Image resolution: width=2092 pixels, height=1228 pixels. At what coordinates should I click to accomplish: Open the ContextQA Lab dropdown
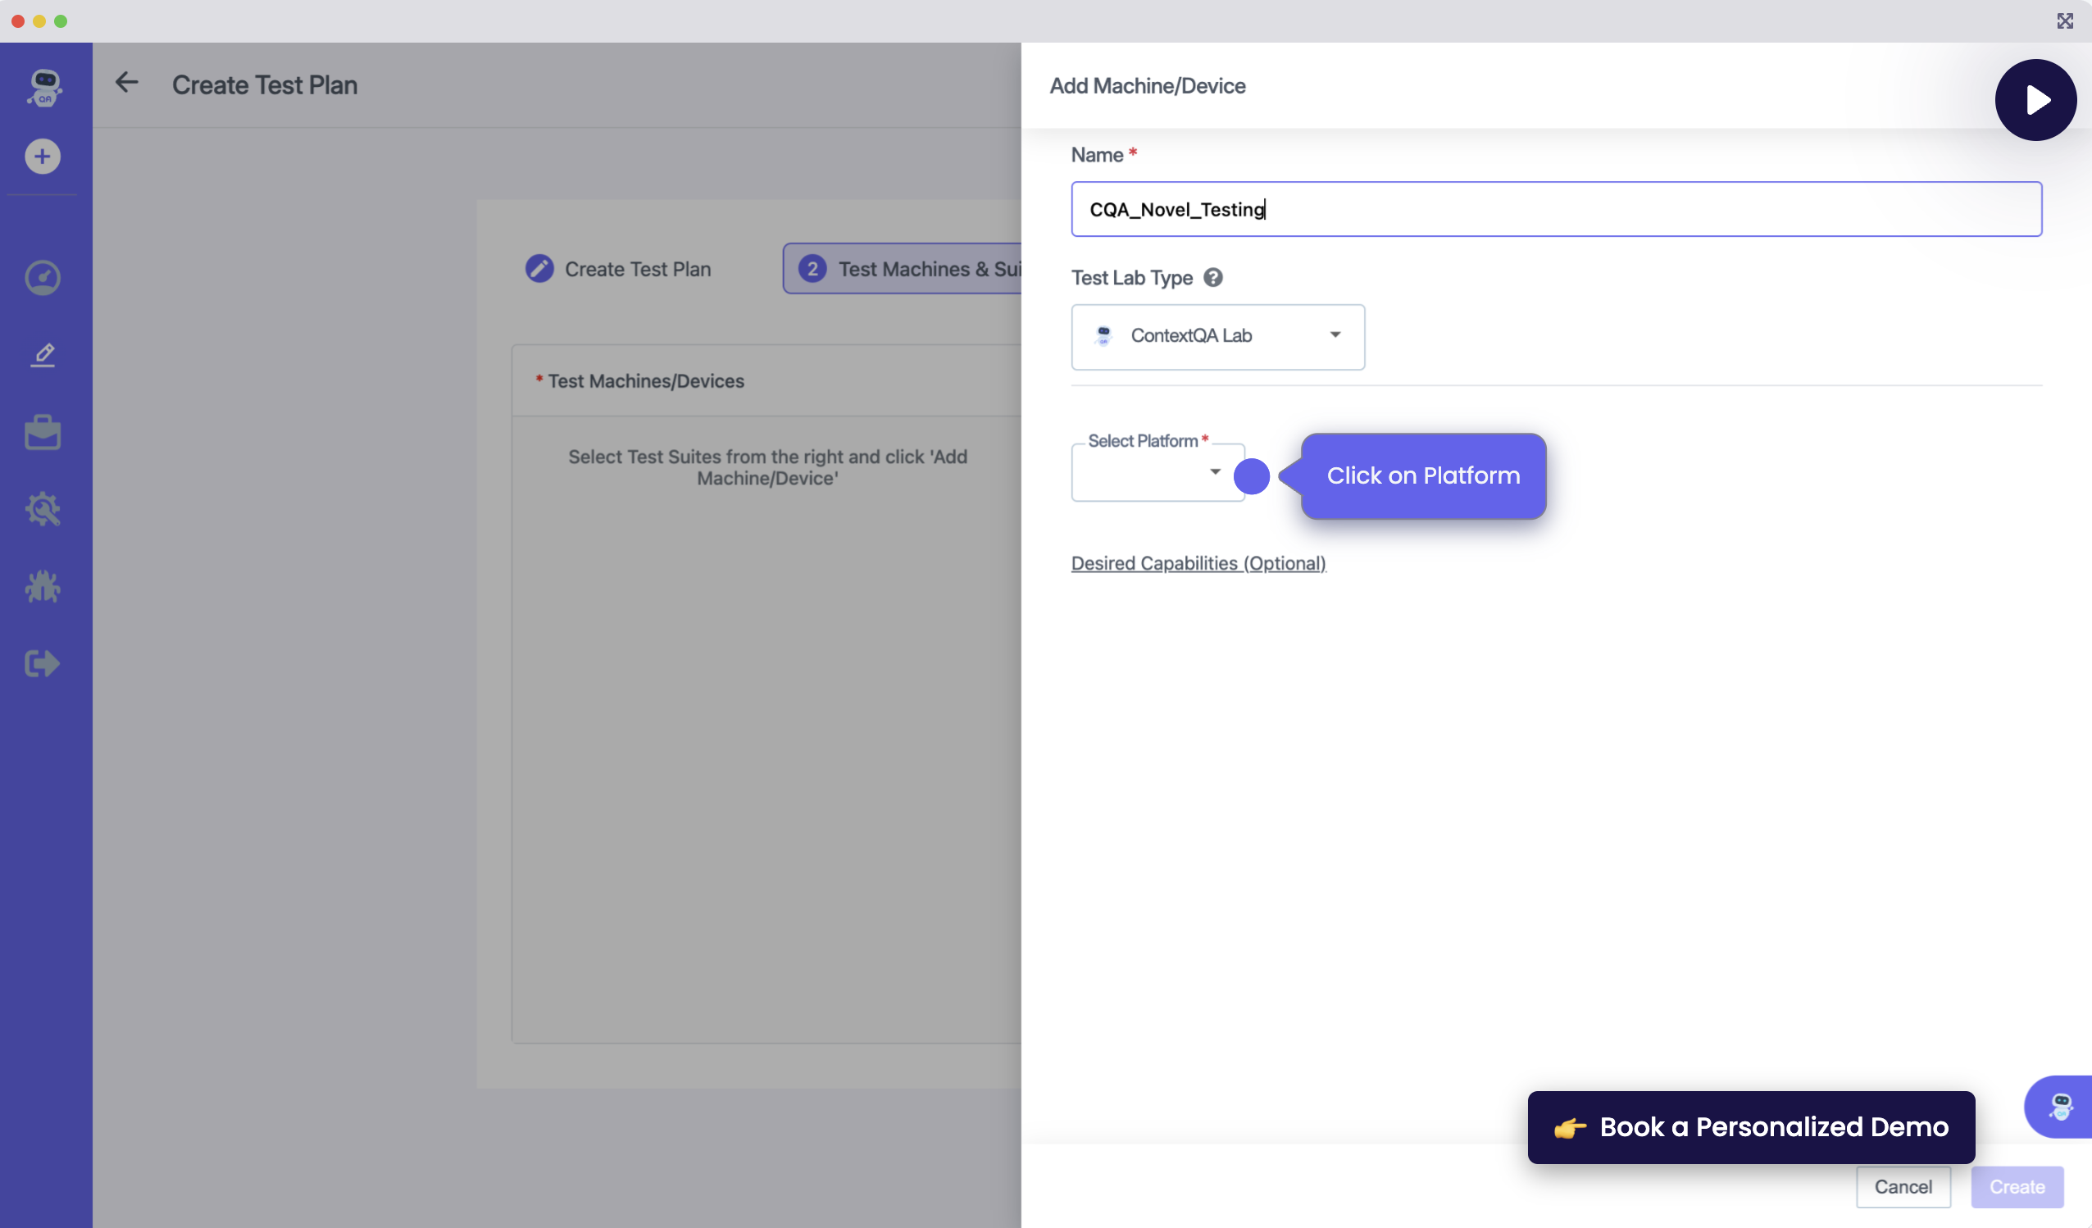tap(1217, 336)
